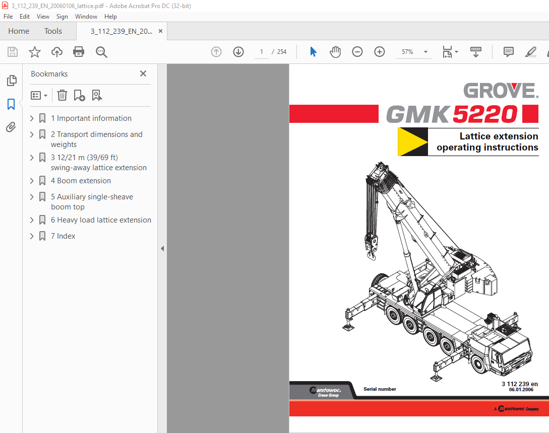Open the fit page options dropdown arrow
The image size is (549, 433).
pos(456,52)
